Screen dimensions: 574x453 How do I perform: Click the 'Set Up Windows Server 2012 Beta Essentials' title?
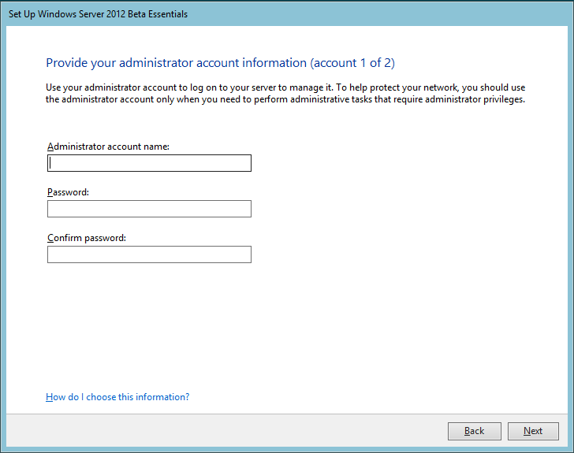click(x=98, y=14)
